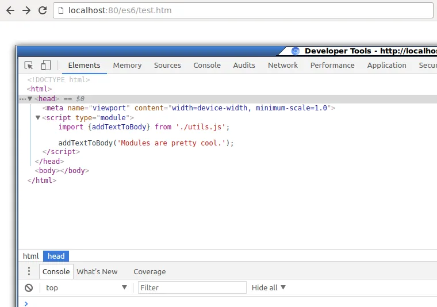
Task: Open the Memory tab
Action: point(127,65)
